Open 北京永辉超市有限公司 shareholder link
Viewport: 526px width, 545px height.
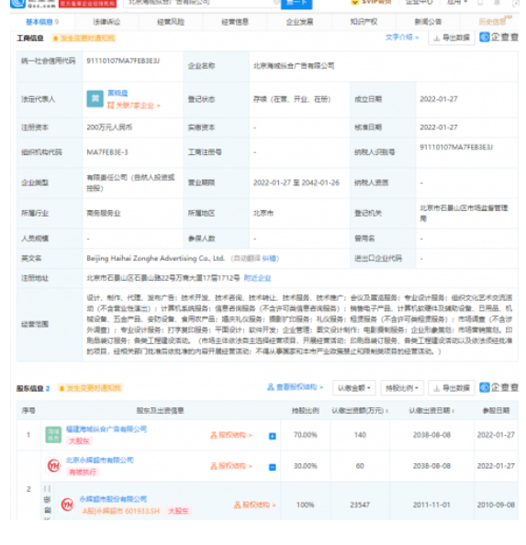click(x=100, y=461)
